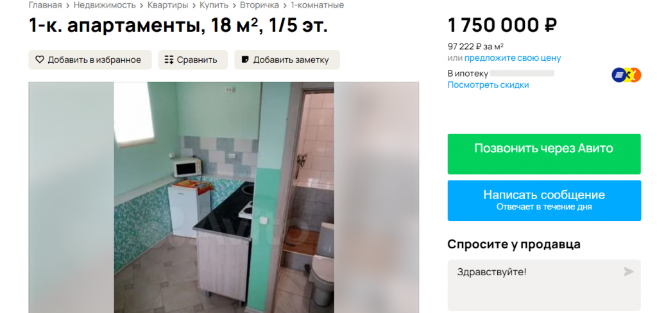Open Посмотреть скидки link
The height and width of the screenshot is (313, 657).
click(x=488, y=85)
